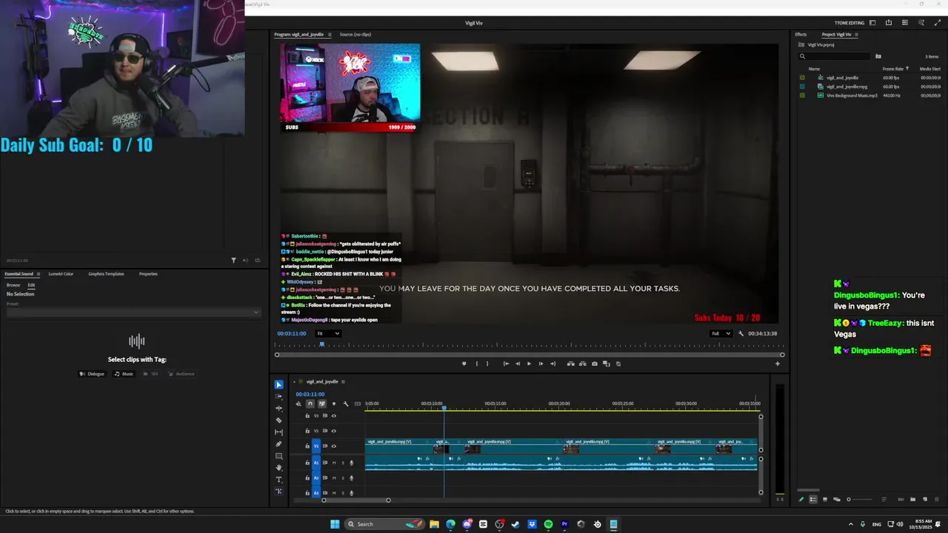Add marker in the timeline header

click(334, 403)
